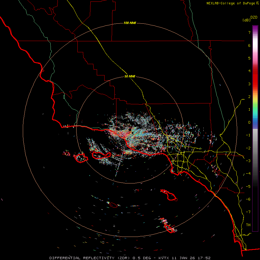Click the -4 value on the ZDR scale
This screenshot has height=260, width=260.
pos(248,174)
